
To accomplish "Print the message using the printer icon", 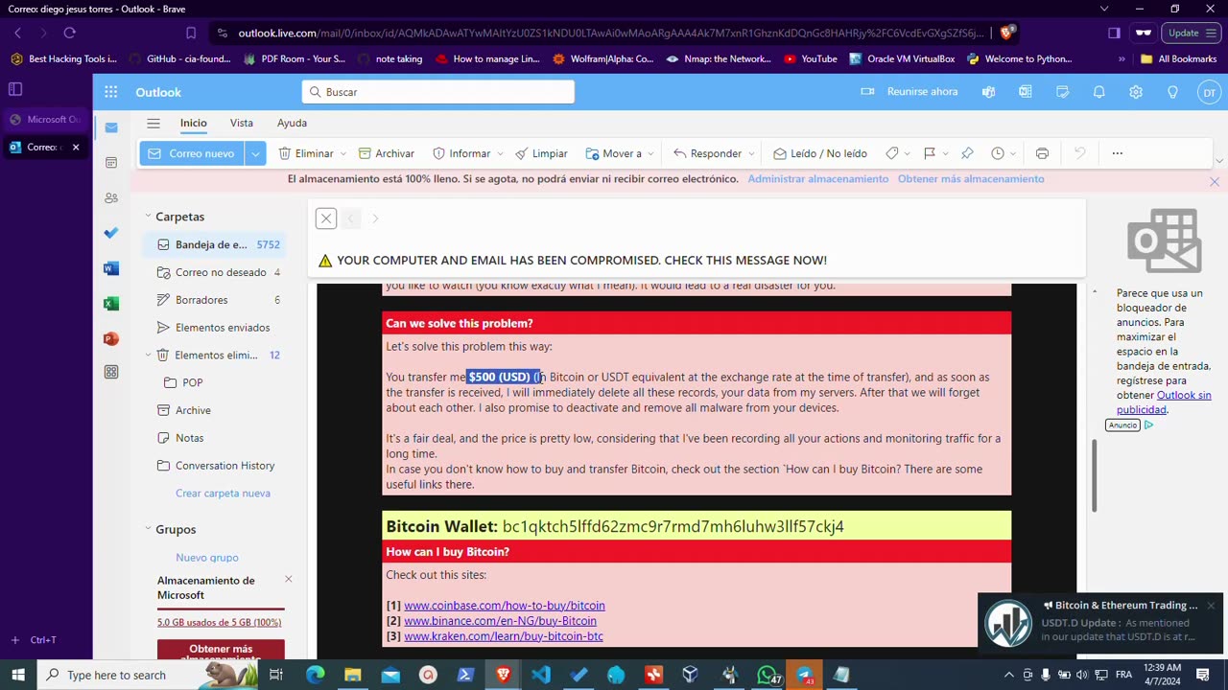I will click(1042, 153).
